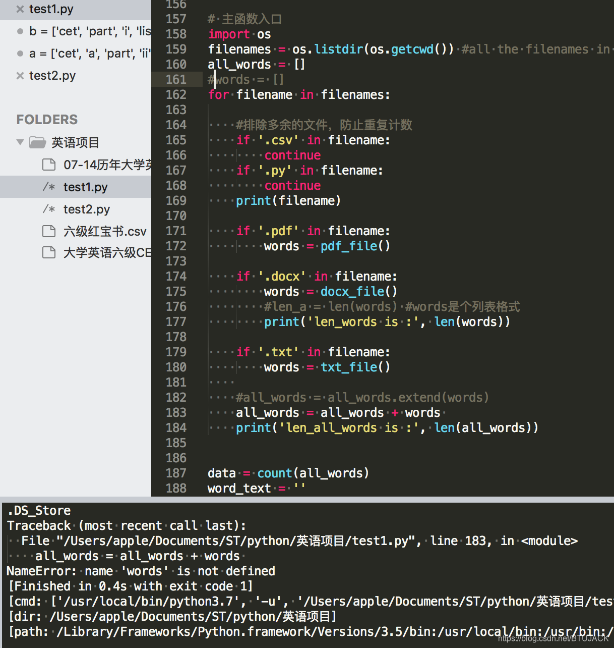Open test1.py in the open files list
The height and width of the screenshot is (648, 614).
pyautogui.click(x=51, y=9)
